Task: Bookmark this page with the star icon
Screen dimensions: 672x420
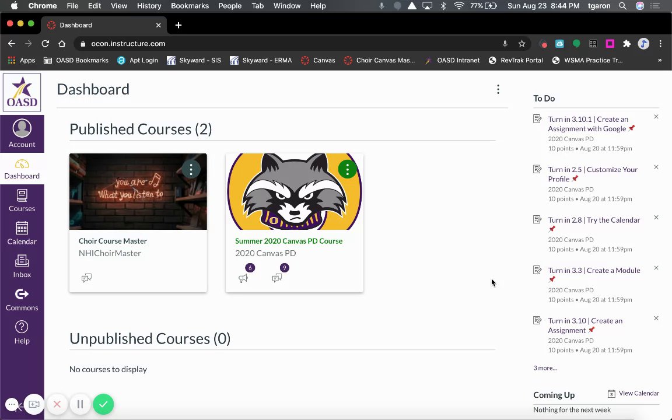Action: tap(521, 44)
